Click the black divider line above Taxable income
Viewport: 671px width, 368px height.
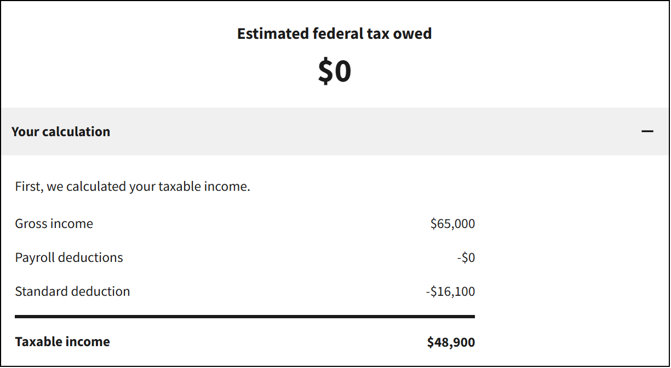coord(245,317)
